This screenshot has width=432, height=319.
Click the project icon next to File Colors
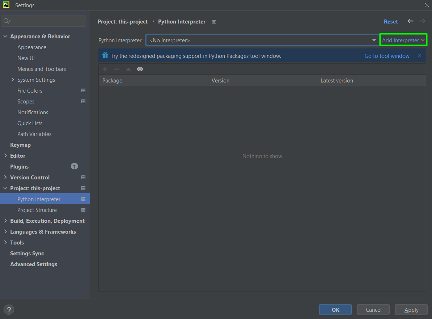[84, 90]
